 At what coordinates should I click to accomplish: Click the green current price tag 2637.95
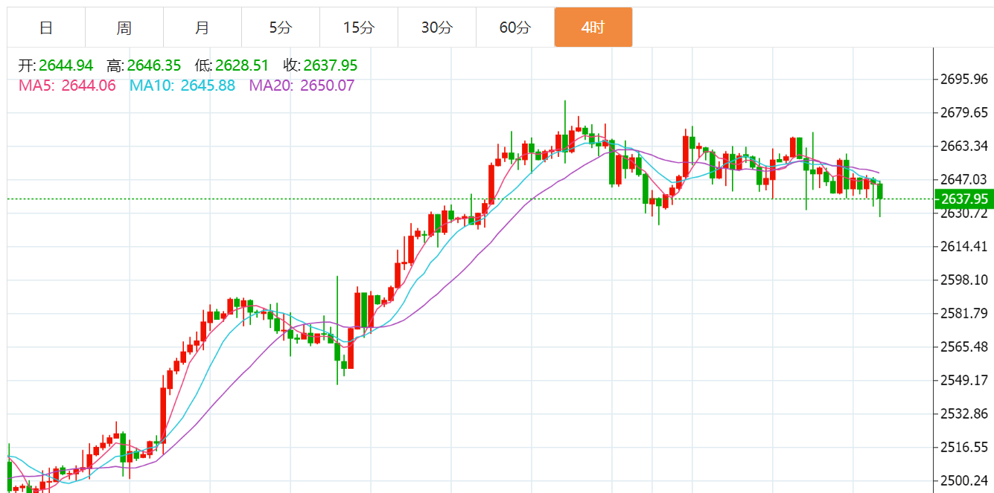click(963, 199)
